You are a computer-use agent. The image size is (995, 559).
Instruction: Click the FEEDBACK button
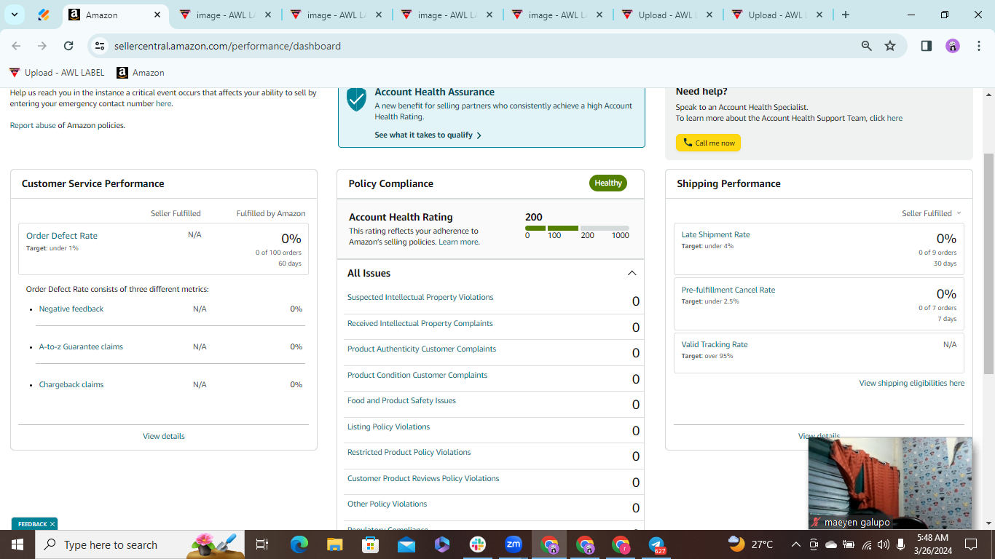click(32, 524)
